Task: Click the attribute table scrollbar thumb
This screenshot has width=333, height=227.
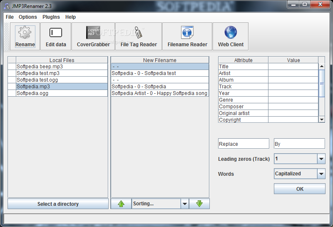Action: coord(322,83)
